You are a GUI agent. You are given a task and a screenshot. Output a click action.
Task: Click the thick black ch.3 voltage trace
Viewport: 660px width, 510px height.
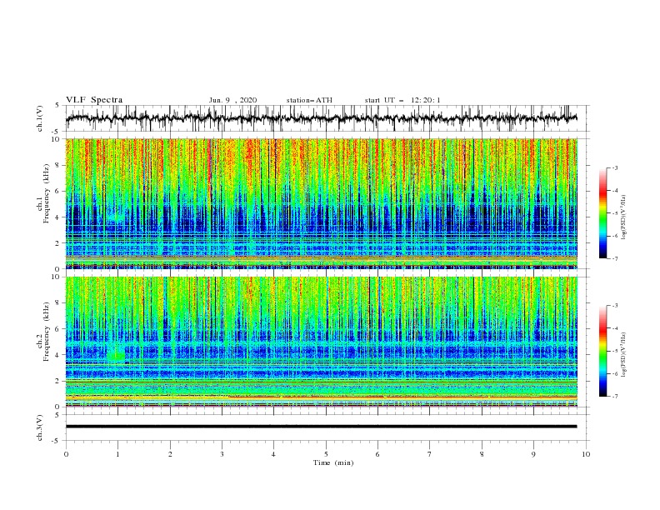[322, 427]
